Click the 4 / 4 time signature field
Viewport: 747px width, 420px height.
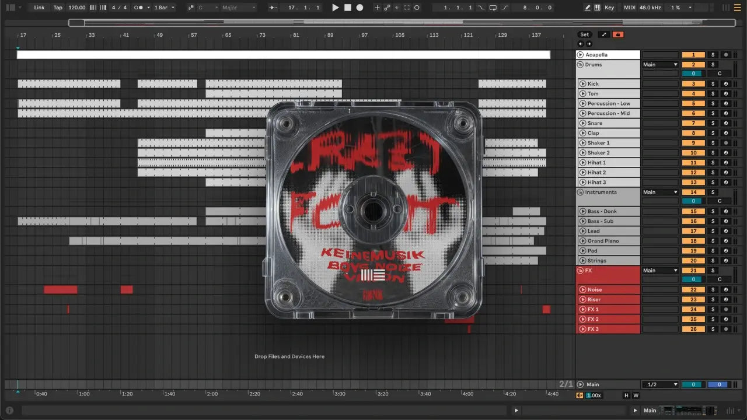point(119,8)
